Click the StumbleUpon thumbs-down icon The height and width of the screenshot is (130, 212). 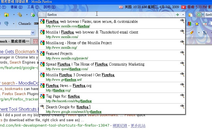point(6,24)
